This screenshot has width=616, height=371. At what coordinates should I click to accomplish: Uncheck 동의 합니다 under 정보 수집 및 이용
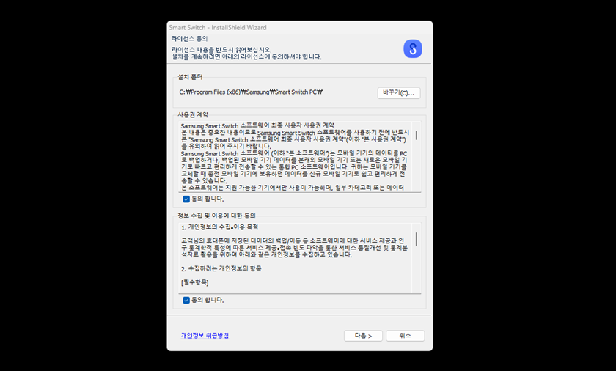pyautogui.click(x=186, y=300)
